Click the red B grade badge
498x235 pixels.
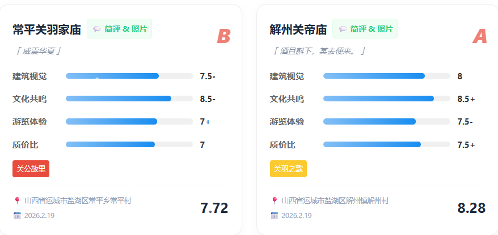pos(223,36)
